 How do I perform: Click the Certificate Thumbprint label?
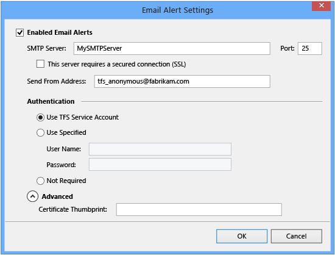pos(73,209)
